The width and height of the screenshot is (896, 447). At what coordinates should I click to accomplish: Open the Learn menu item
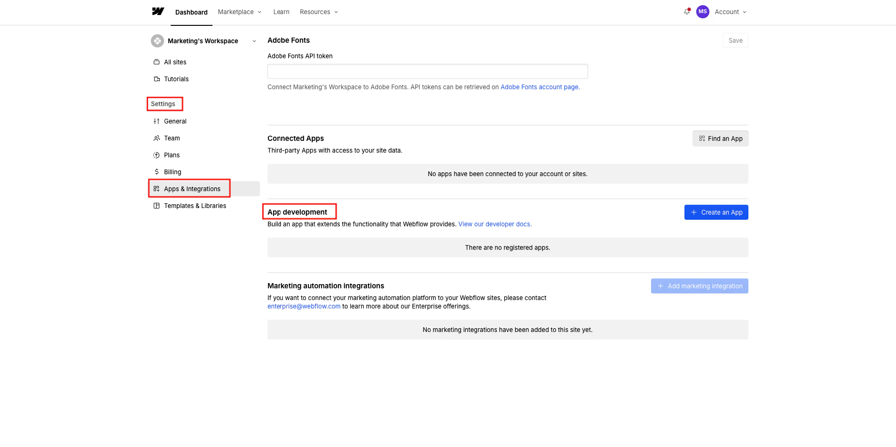(281, 12)
